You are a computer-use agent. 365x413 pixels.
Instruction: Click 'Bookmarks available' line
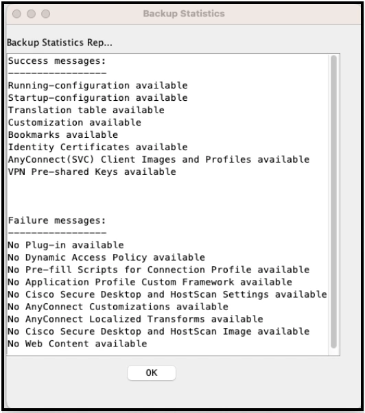pyautogui.click(x=63, y=135)
